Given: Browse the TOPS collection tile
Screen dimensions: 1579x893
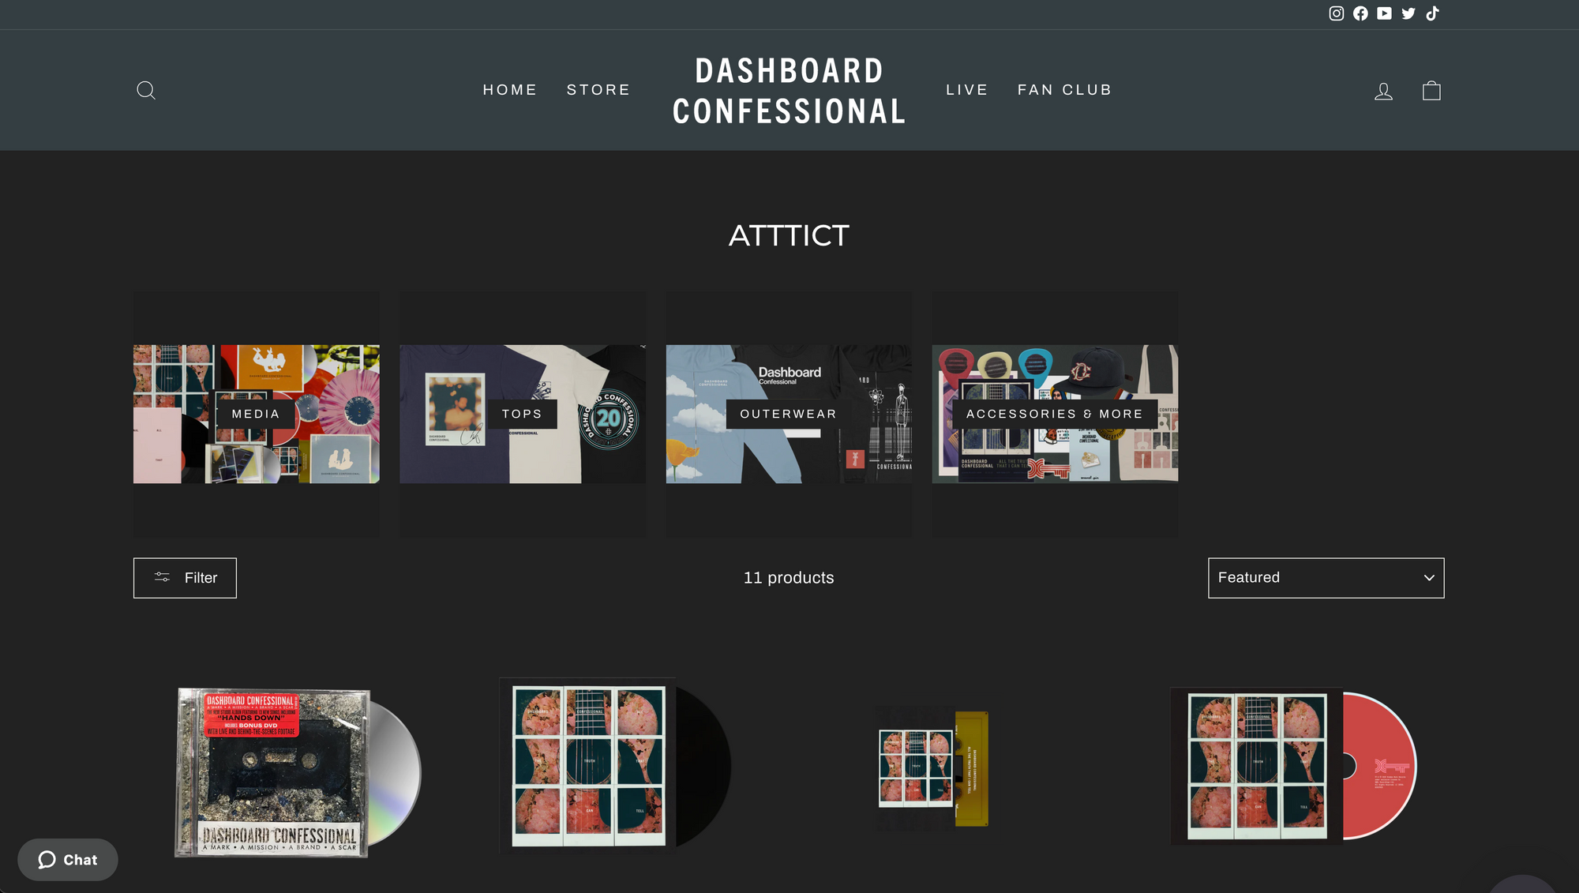Looking at the screenshot, I should tap(522, 414).
